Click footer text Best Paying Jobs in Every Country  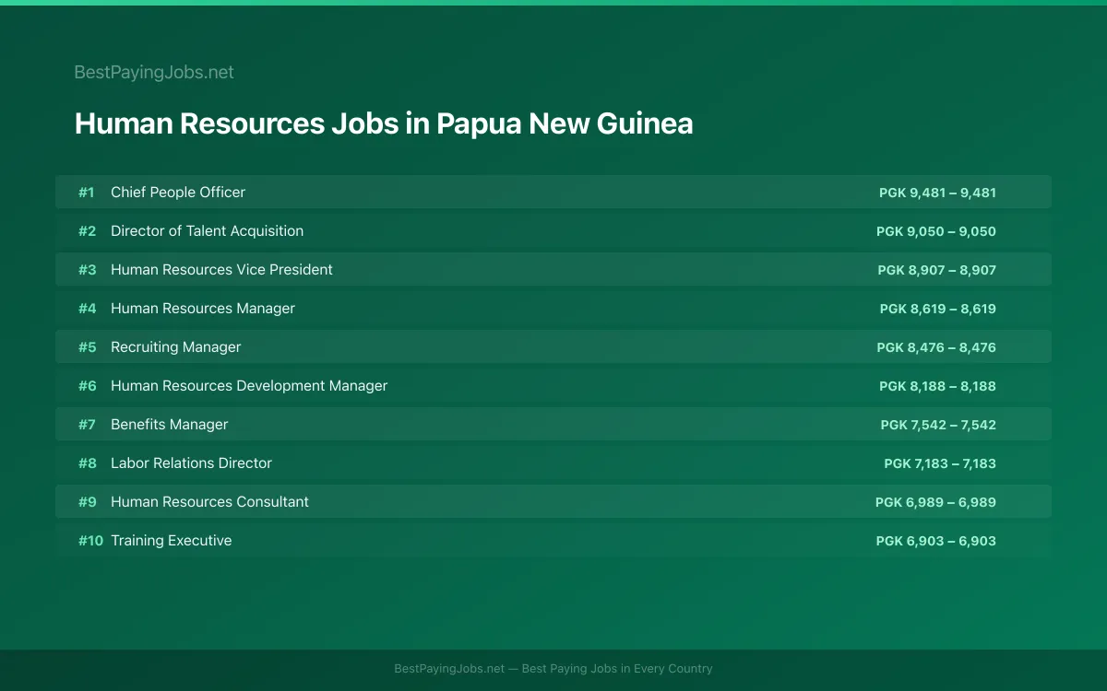point(617,669)
